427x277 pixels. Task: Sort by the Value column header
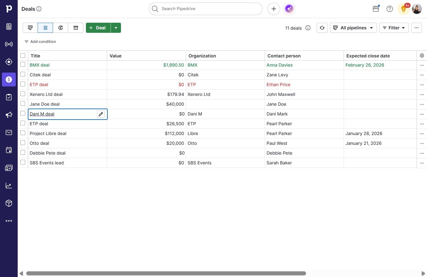pos(146,56)
